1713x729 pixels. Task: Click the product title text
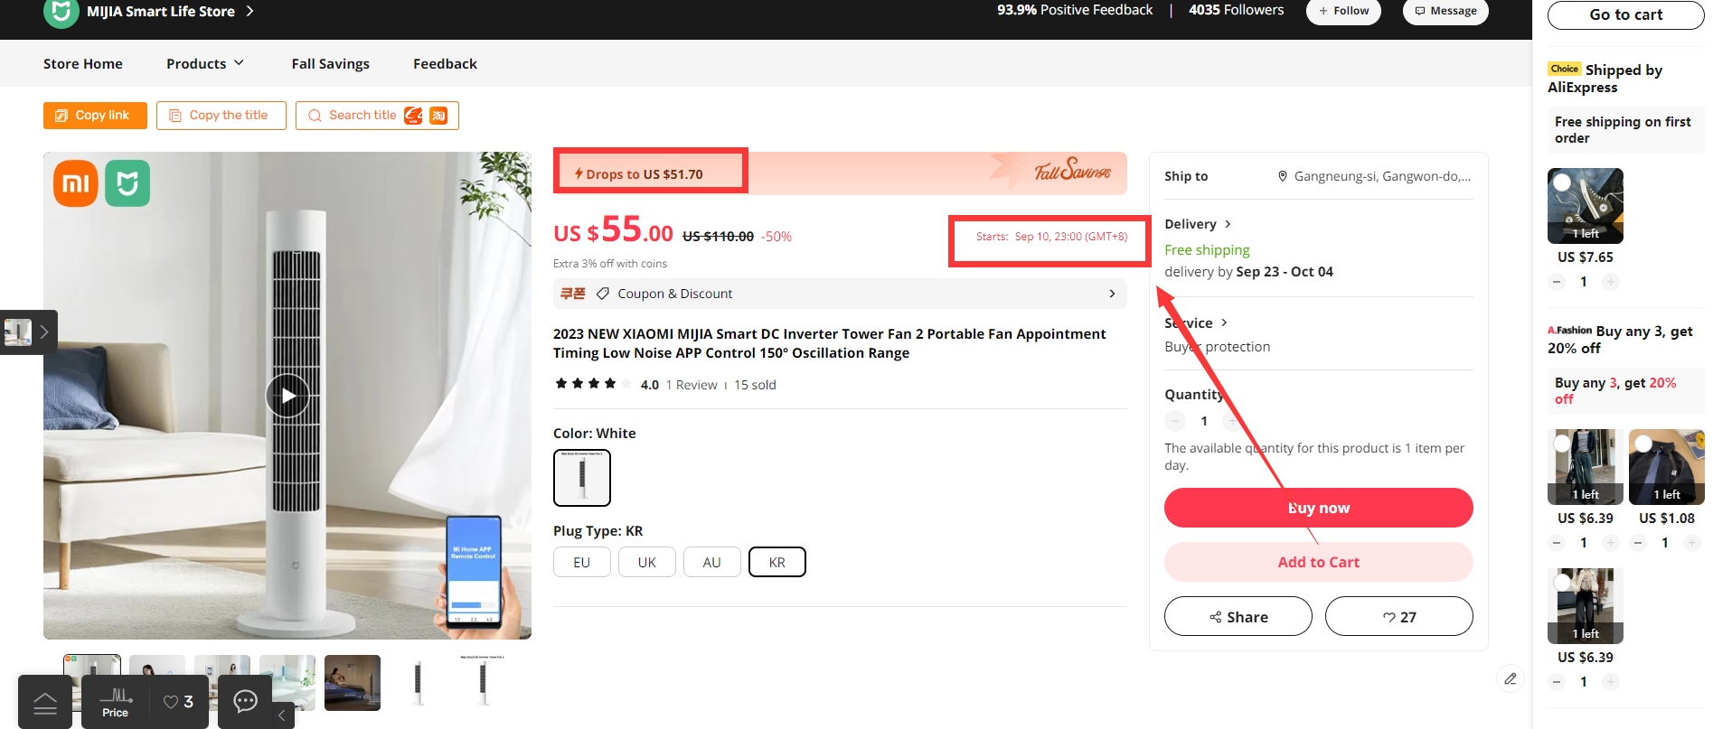tap(829, 343)
